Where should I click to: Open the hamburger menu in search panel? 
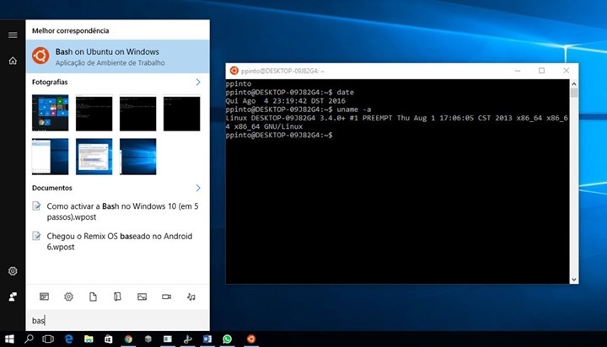coord(13,35)
